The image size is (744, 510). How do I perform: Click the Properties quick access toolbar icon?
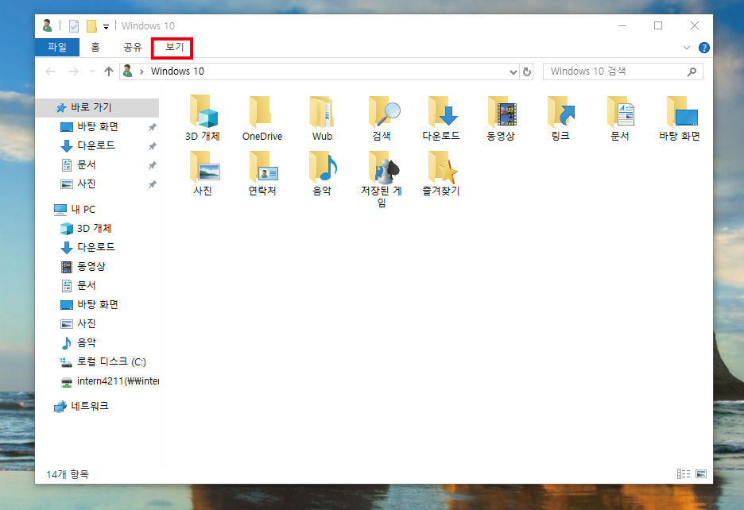point(74,25)
